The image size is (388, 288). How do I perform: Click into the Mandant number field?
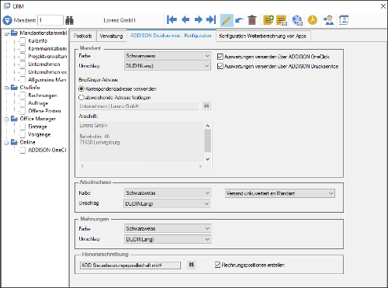(50, 20)
